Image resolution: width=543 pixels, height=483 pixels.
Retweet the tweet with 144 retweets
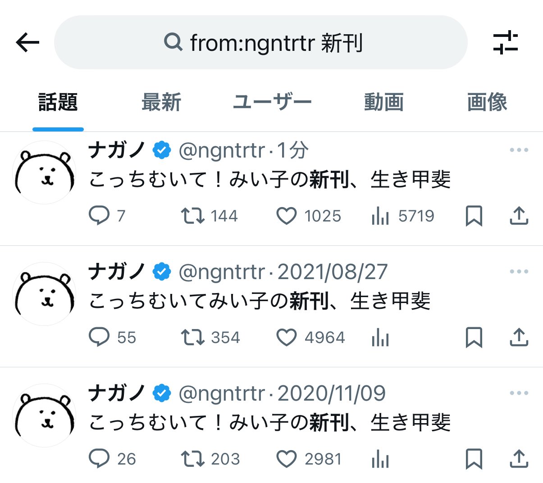(x=192, y=216)
